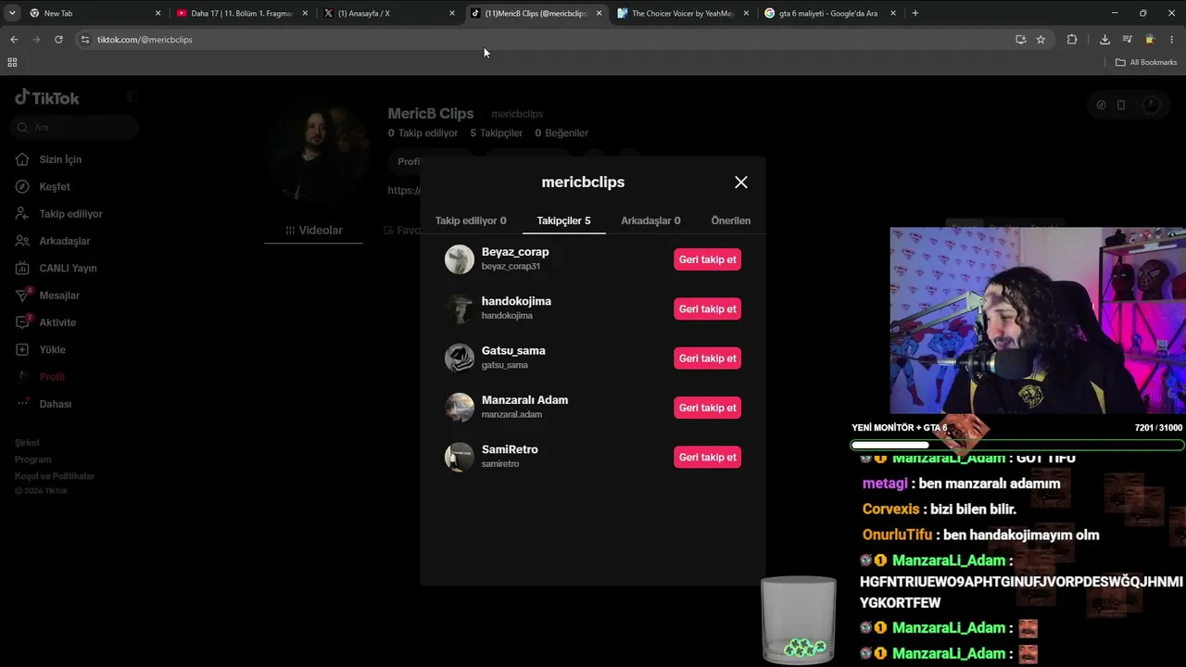Collapse the TikTok sidebar
This screenshot has width=1186, height=667.
pos(132,96)
